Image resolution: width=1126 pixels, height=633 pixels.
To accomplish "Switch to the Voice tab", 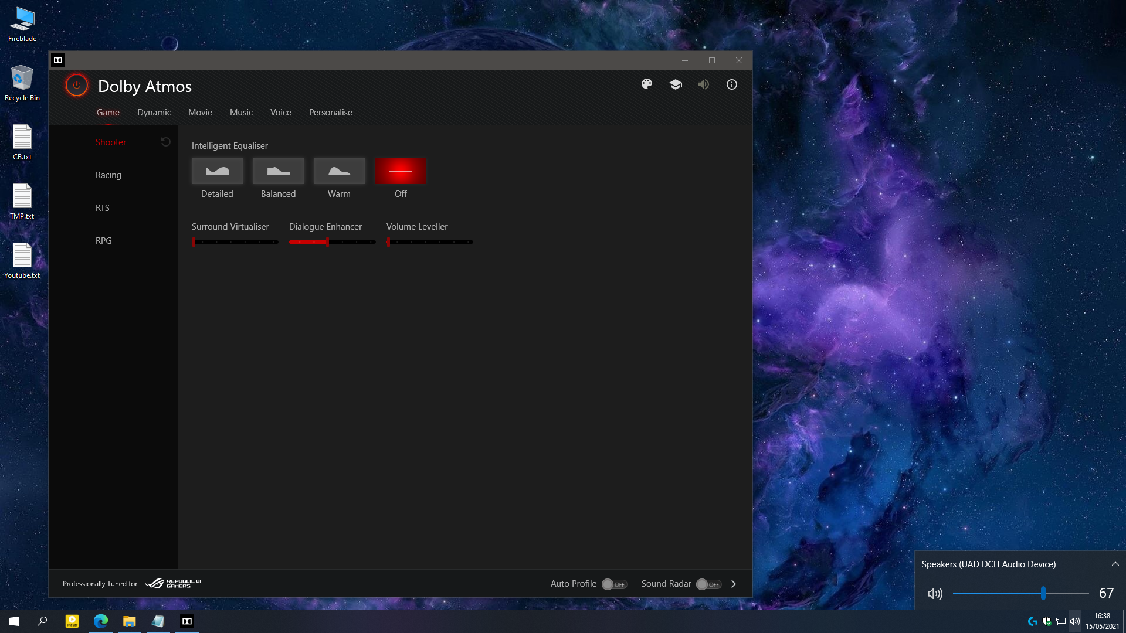I will (x=281, y=113).
